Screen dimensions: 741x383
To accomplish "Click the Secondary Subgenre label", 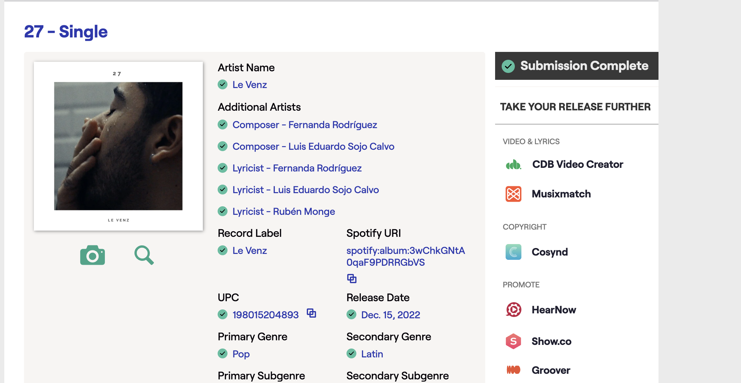I will point(397,376).
